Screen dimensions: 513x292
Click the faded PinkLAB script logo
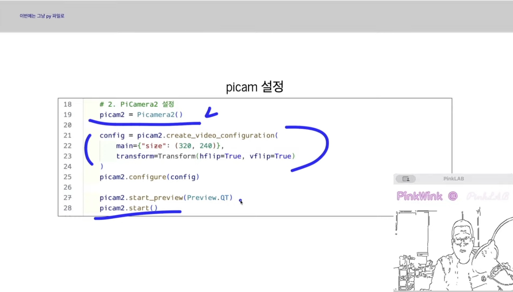pos(488,196)
